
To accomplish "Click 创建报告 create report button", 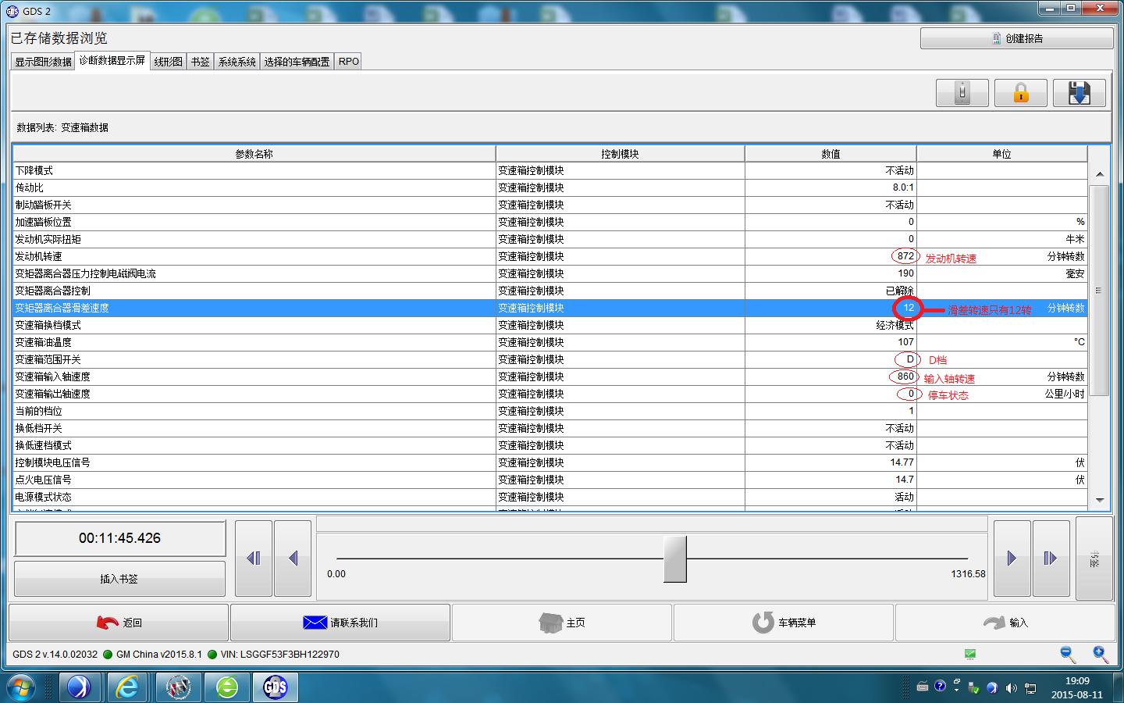I will [1016, 38].
